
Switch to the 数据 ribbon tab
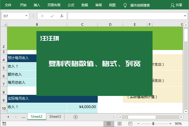[85, 5]
